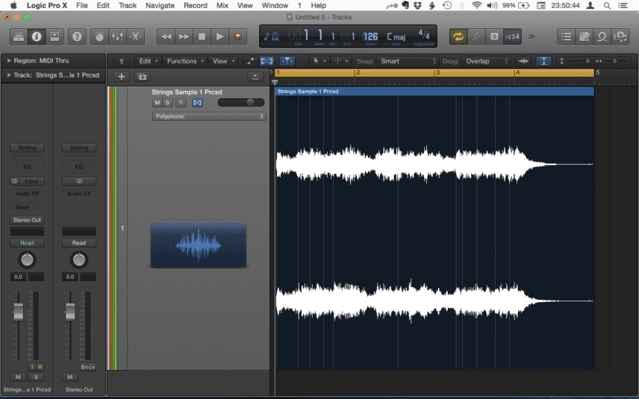Toggle the Show Flex button

(x=267, y=61)
